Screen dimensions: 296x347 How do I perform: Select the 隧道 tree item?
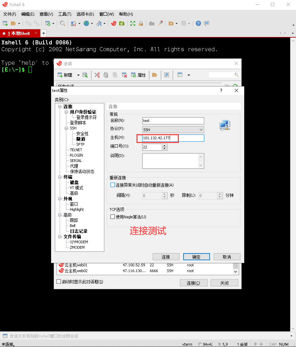(81, 139)
